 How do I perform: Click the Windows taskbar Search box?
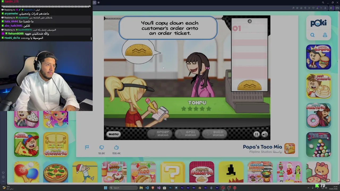[x=124, y=188]
